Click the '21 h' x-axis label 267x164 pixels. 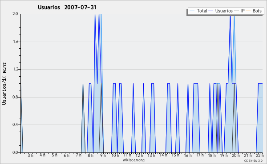(248, 156)
